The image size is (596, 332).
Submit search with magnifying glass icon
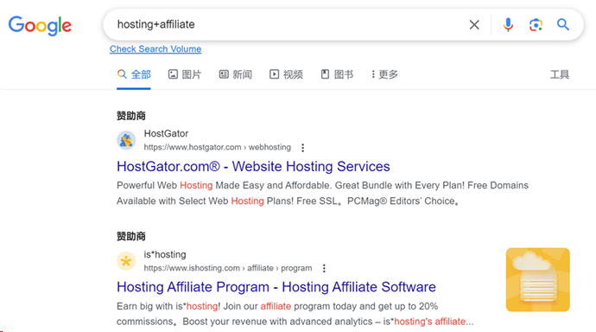click(563, 25)
